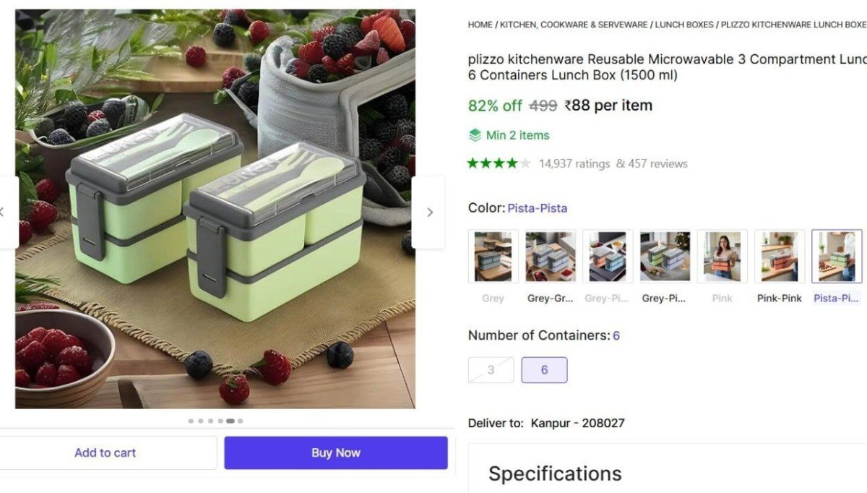Select the Grey color thumbnail

(x=493, y=256)
